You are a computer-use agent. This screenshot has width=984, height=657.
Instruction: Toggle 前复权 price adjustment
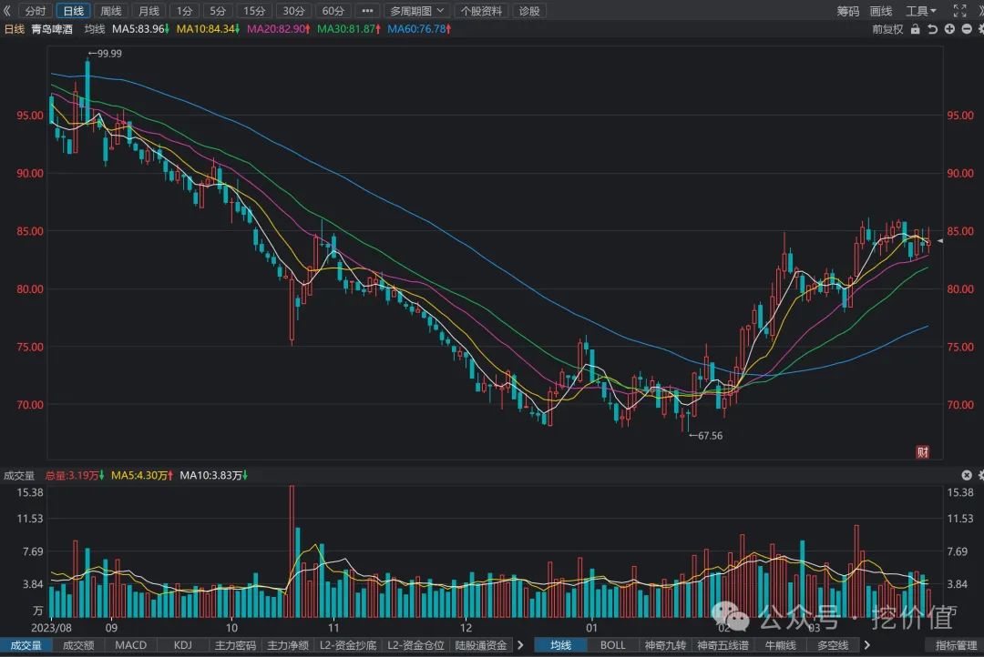pyautogui.click(x=887, y=29)
